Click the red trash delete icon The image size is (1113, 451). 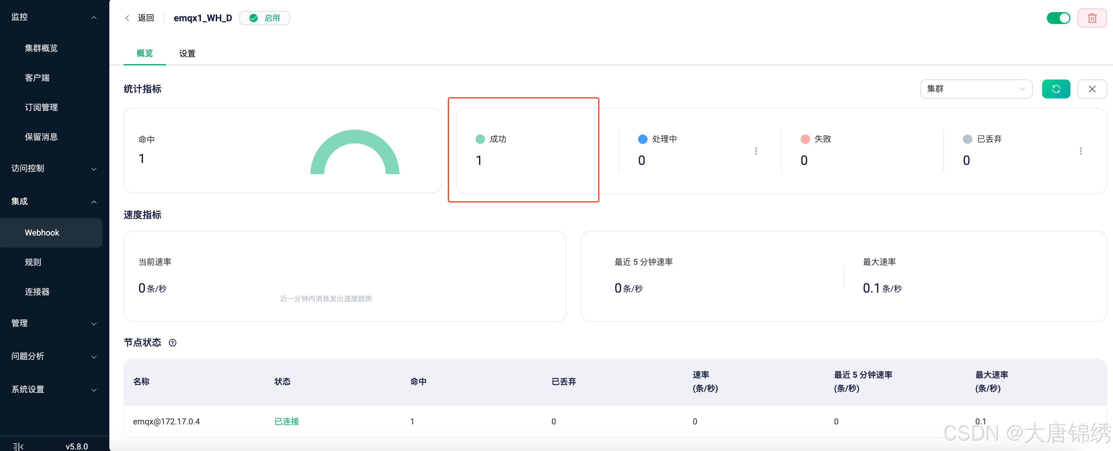pyautogui.click(x=1092, y=18)
